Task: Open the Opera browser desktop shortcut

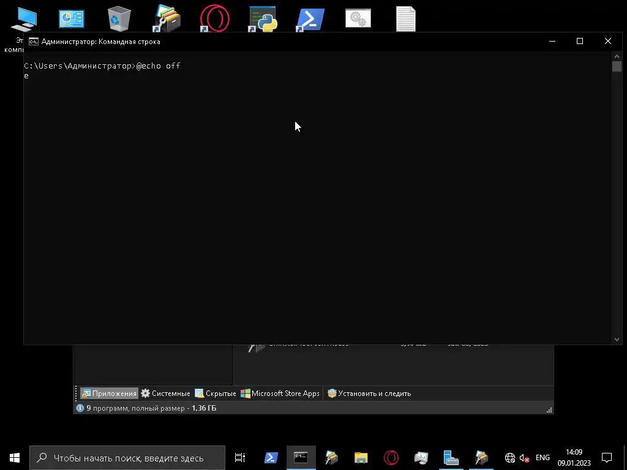Action: pyautogui.click(x=215, y=18)
